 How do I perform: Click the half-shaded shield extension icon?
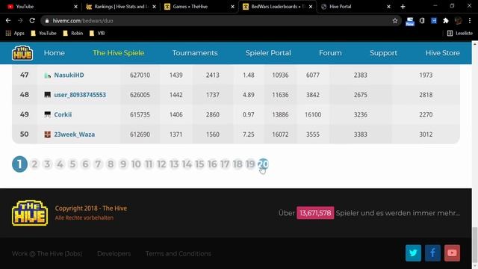(x=422, y=21)
